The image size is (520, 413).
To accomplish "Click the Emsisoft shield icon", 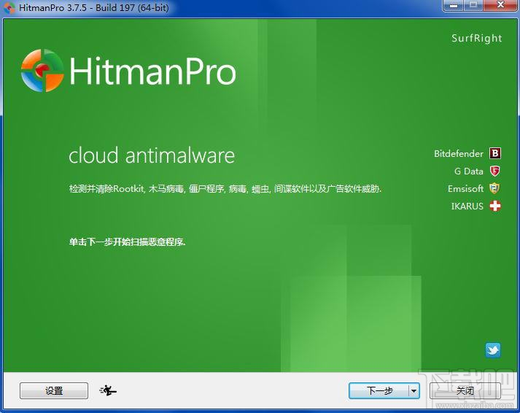I will pos(494,188).
